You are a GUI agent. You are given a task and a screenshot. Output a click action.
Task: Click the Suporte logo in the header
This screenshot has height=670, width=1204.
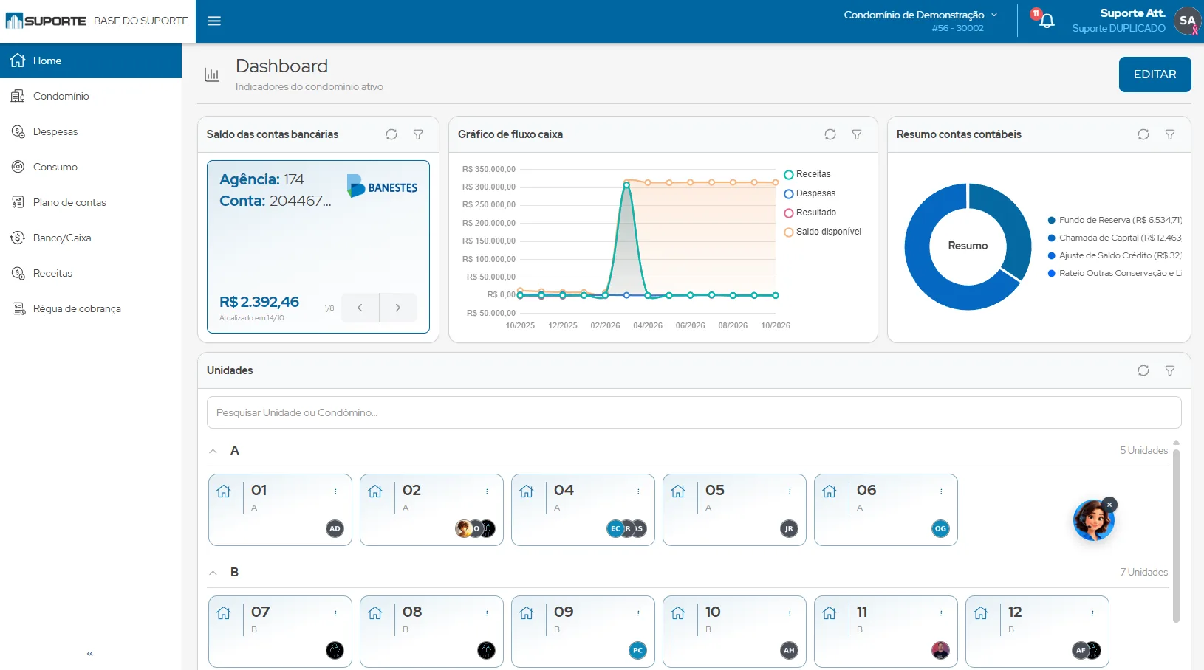coord(46,21)
